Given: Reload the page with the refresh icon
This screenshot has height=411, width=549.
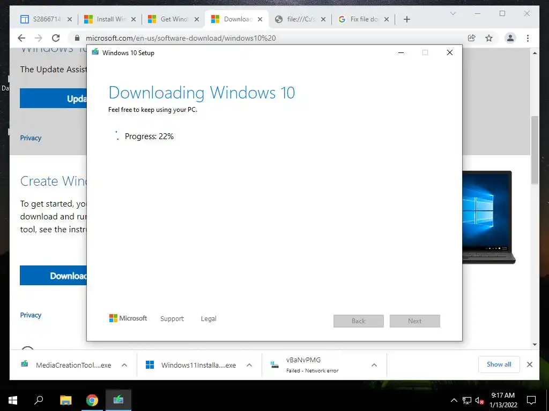Looking at the screenshot, I should [56, 38].
